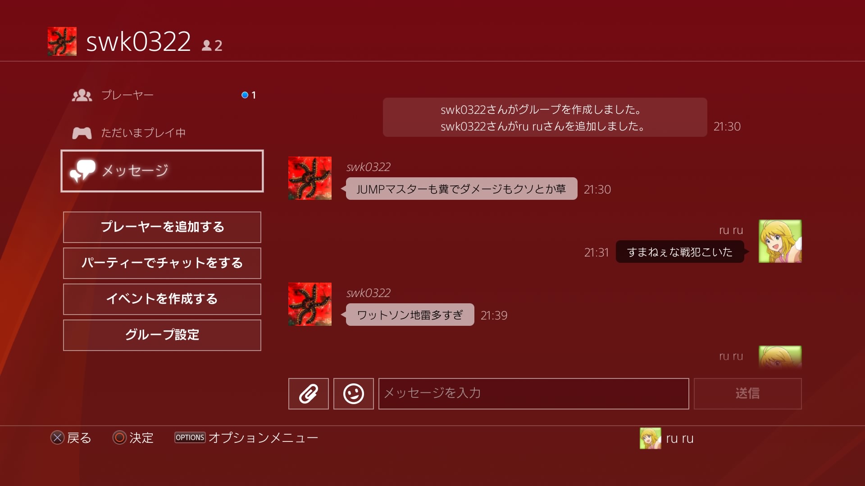Click the gamepad Now Playing icon

coord(82,133)
